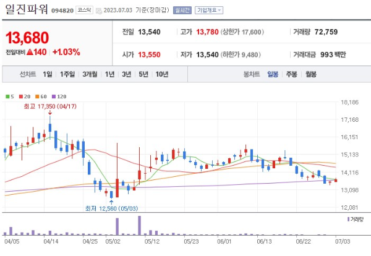Switch to 월봉 candle chart
Screen dimensions: 371x256
pos(310,74)
